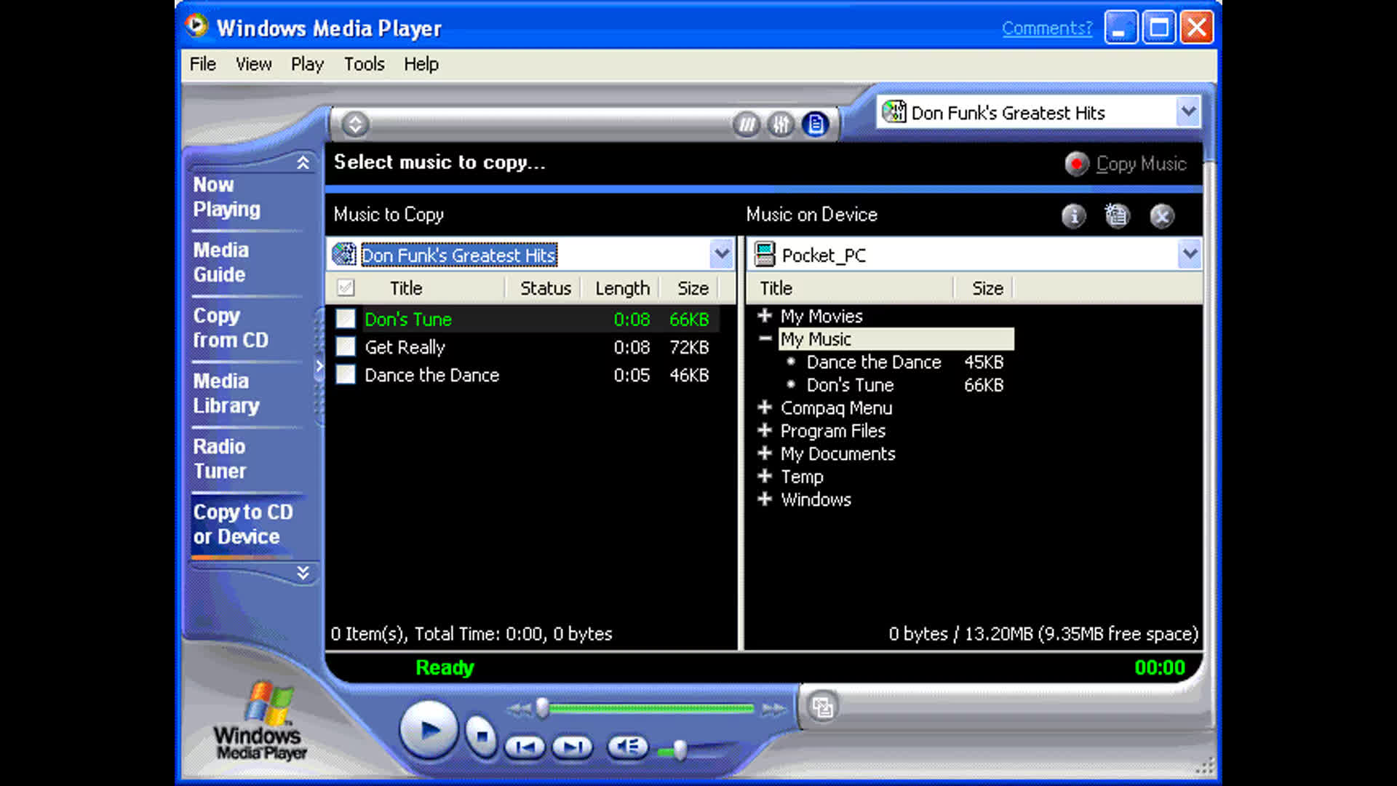Switch to Now Playing

pyautogui.click(x=226, y=196)
